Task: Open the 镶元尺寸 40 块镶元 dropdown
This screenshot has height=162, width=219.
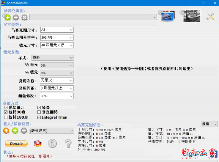Action: (x=57, y=45)
